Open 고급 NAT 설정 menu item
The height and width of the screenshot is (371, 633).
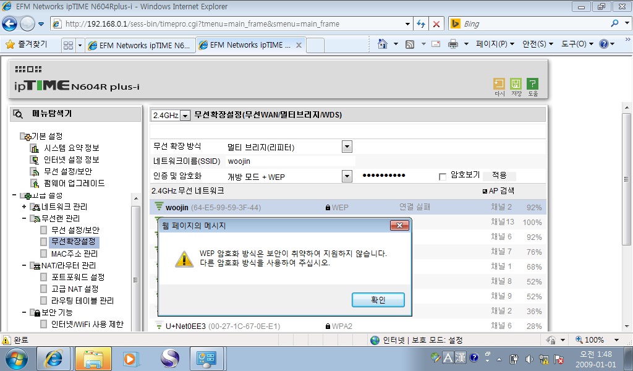pos(75,289)
